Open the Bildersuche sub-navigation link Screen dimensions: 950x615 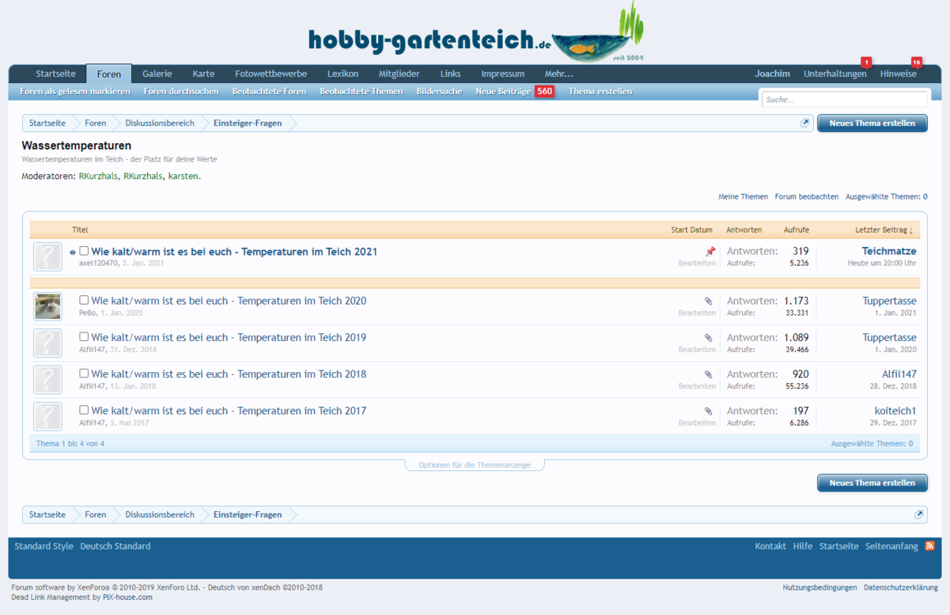[x=439, y=92]
